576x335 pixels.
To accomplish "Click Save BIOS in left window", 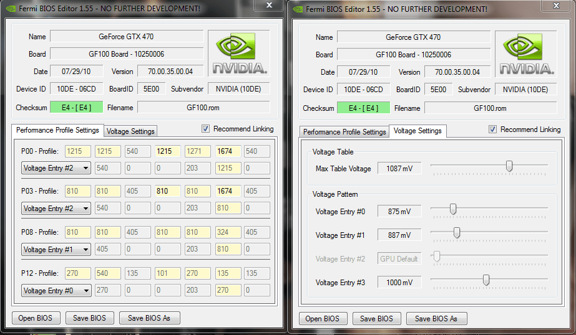I will point(89,318).
